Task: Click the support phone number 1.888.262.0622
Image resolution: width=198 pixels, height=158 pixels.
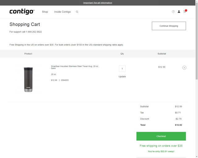Action: pyautogui.click(x=34, y=32)
